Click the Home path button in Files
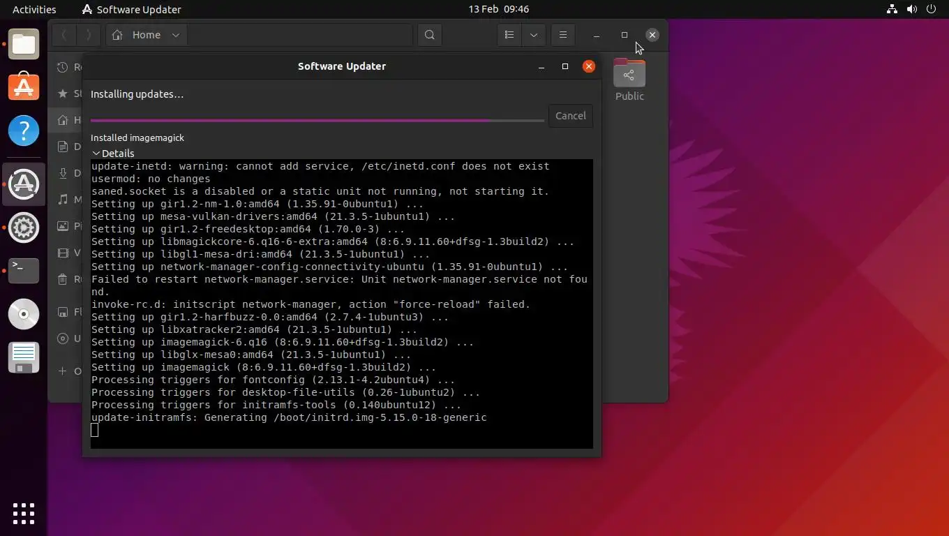This screenshot has width=949, height=536. pyautogui.click(x=137, y=35)
